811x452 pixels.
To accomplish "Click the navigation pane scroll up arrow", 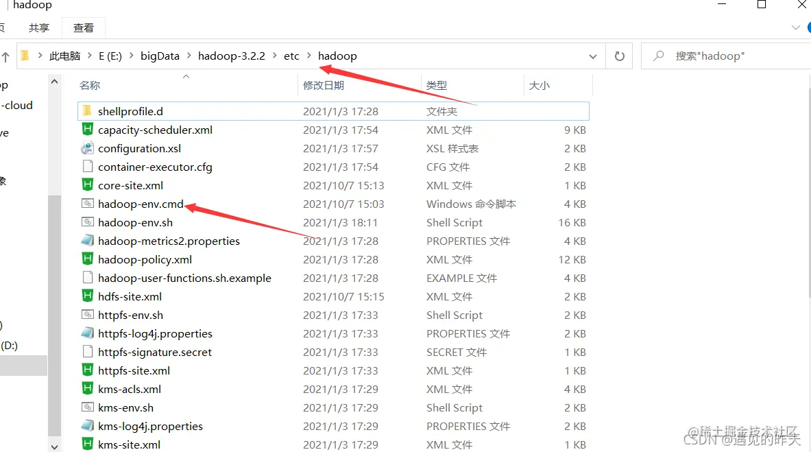I will pos(54,82).
